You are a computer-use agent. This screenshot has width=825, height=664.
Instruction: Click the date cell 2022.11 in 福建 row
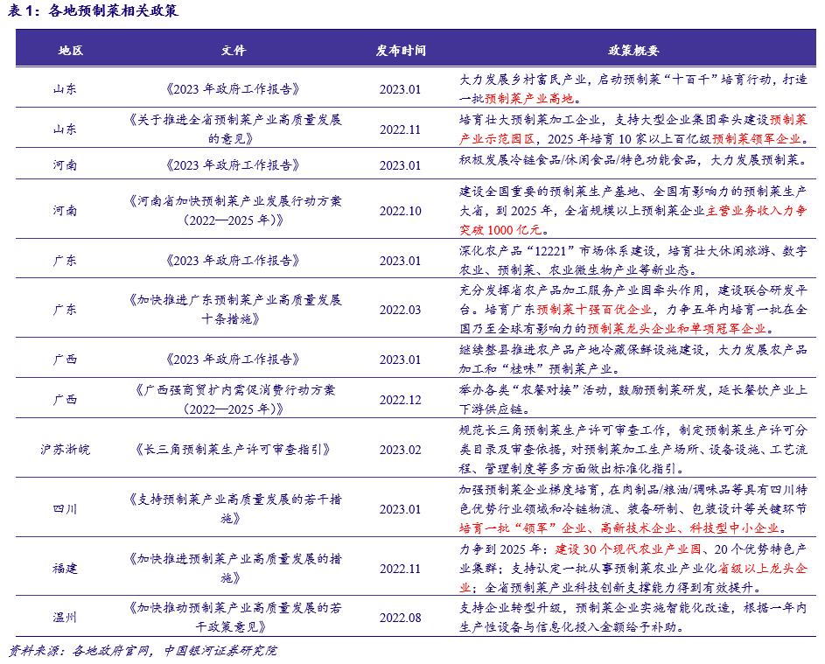tap(401, 569)
